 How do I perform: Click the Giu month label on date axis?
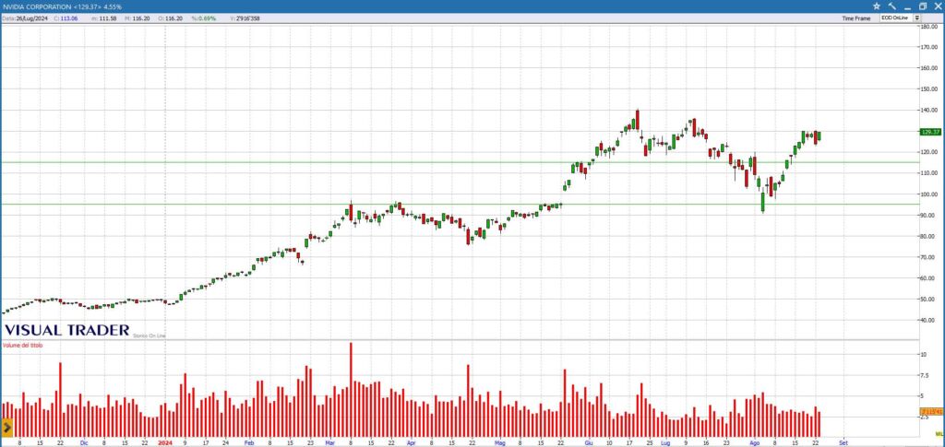click(x=588, y=442)
